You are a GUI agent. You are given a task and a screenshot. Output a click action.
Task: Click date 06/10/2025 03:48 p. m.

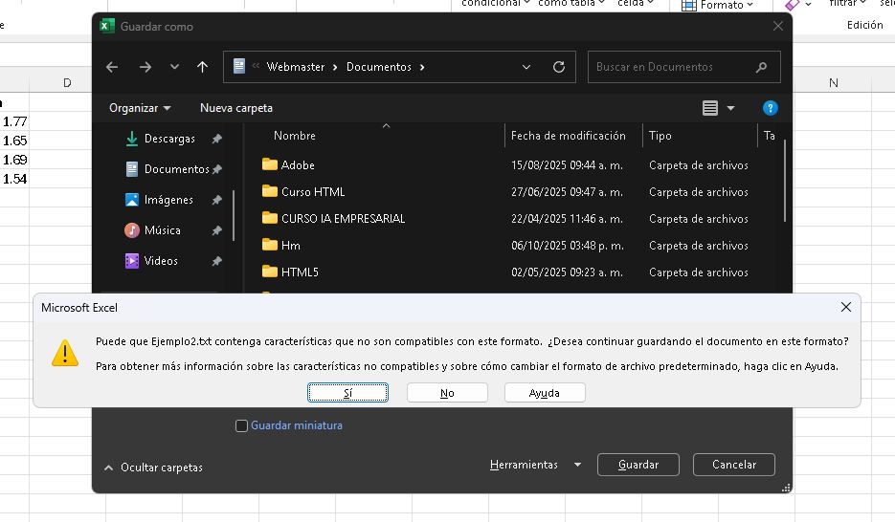point(568,246)
